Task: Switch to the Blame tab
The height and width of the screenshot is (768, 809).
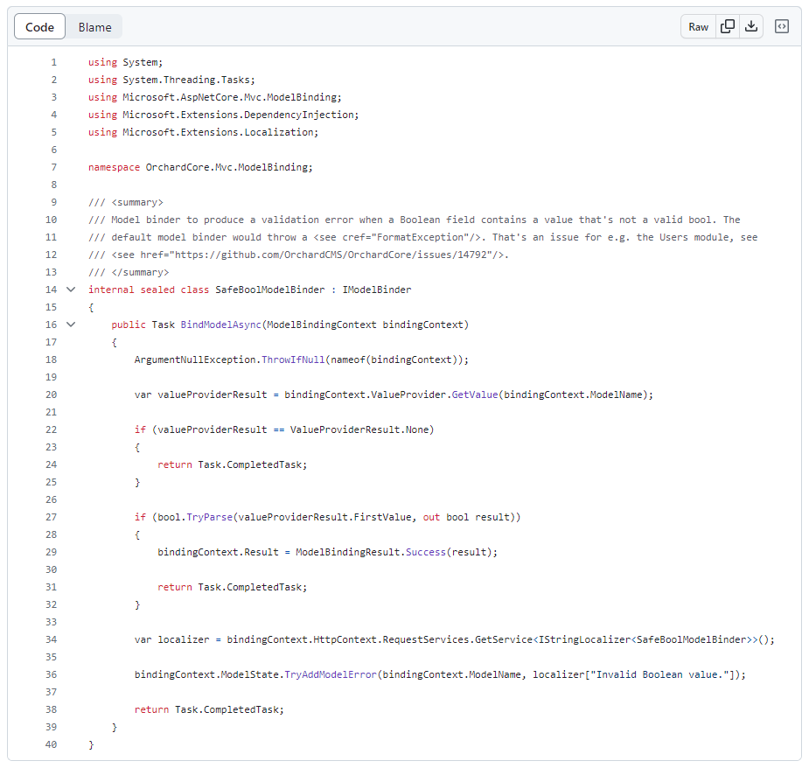Action: tap(95, 27)
